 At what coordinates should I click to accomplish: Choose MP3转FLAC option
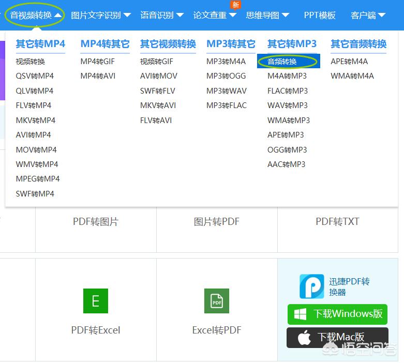227,105
